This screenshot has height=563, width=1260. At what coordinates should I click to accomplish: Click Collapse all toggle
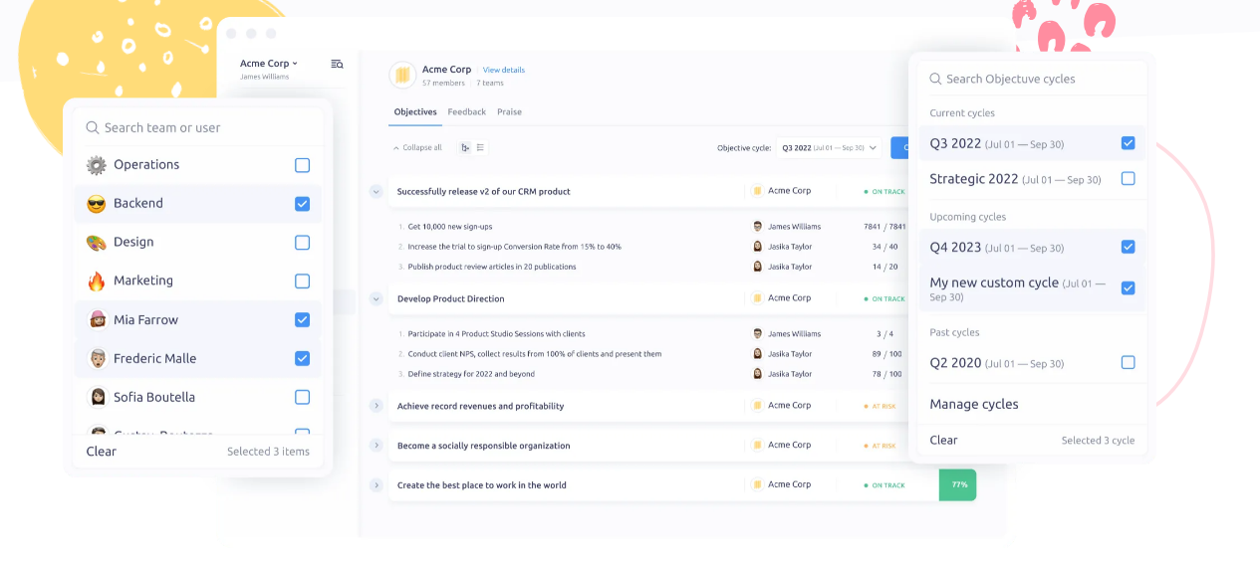point(417,147)
